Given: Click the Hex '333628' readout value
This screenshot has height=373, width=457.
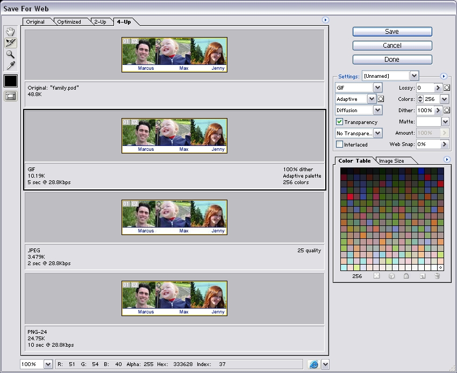Looking at the screenshot, I should 183,364.
